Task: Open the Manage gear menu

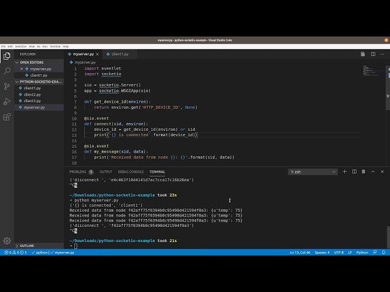Action: tap(7, 241)
